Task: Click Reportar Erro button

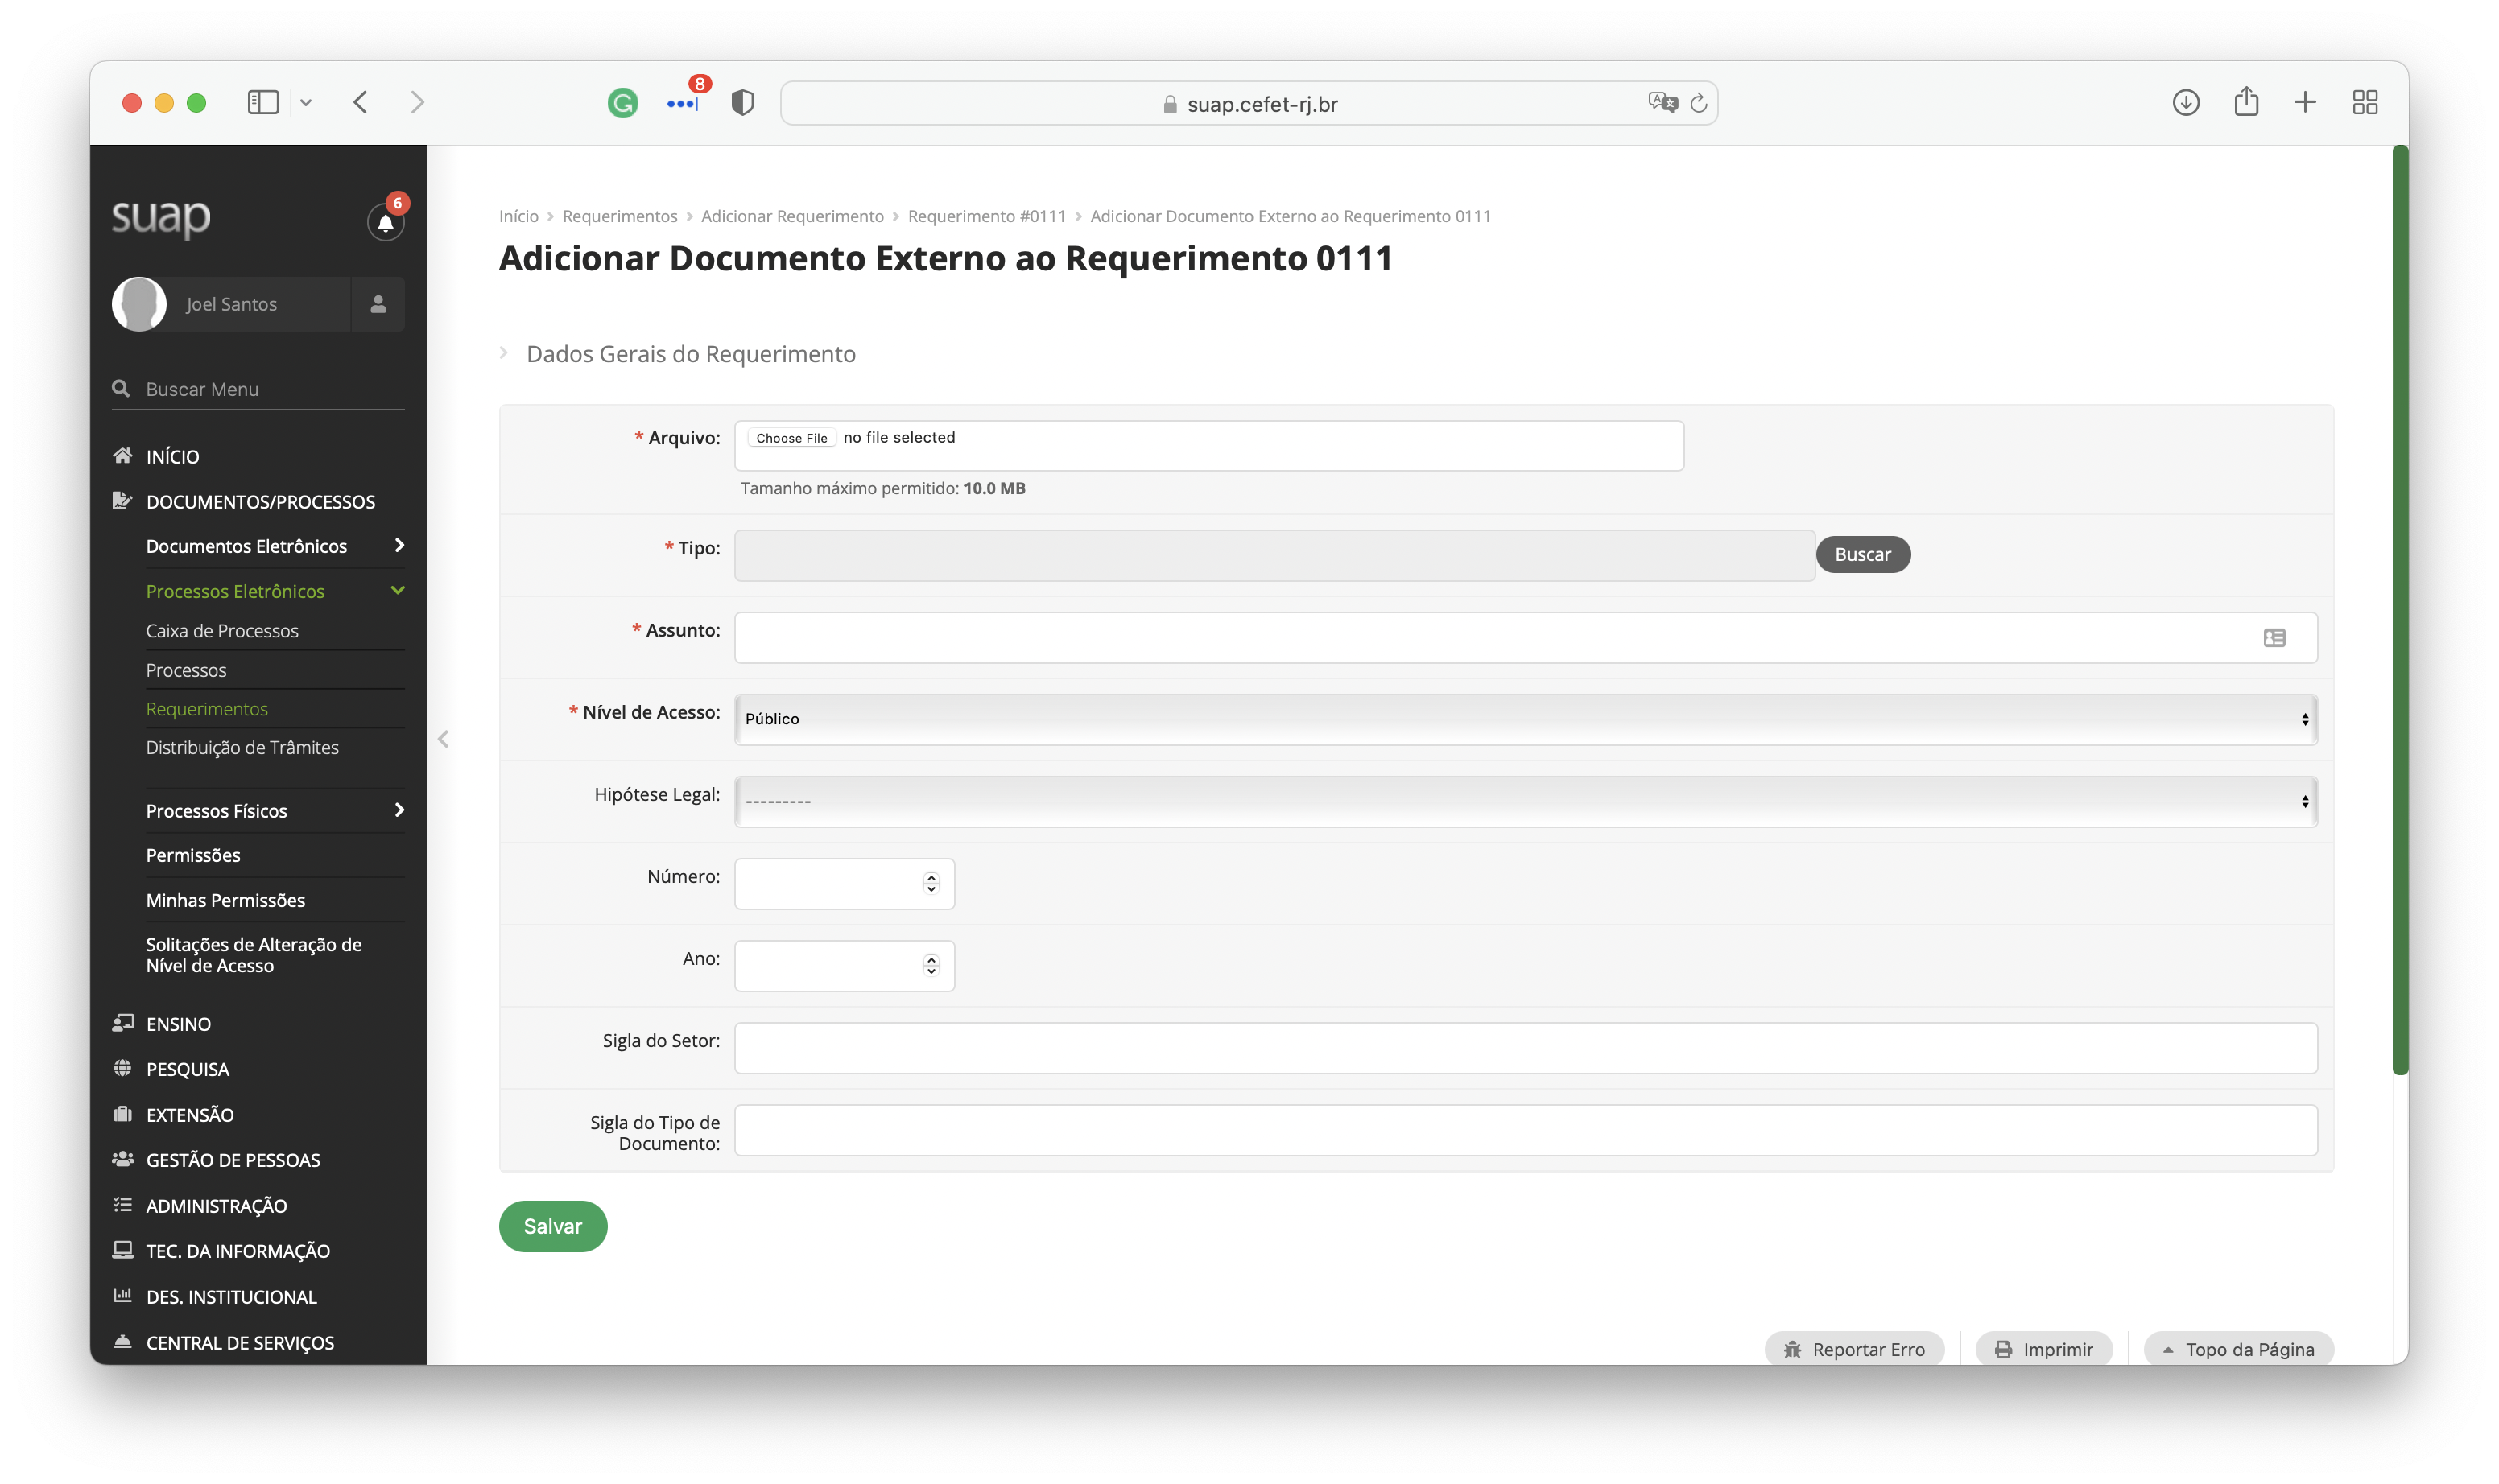Action: tap(1854, 1349)
